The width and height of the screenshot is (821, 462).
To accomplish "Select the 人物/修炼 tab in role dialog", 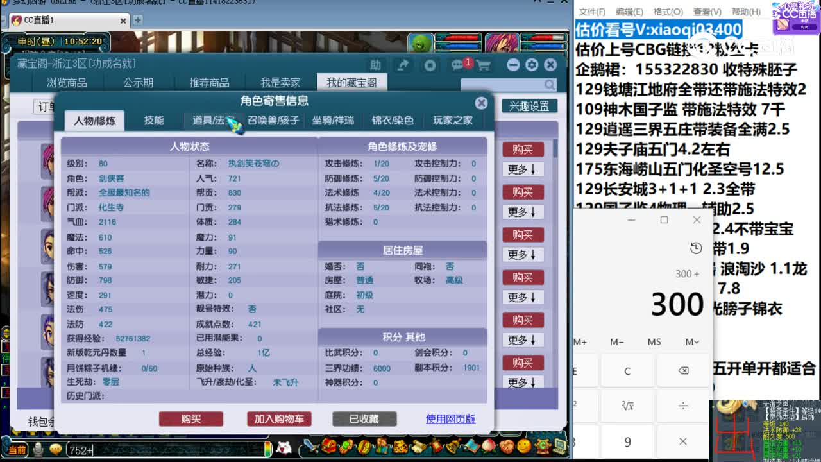I will [x=95, y=120].
